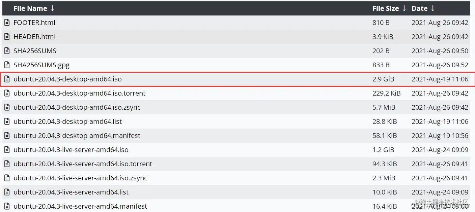475x212 pixels.
Task: Open the SHA256SUMS.gpg signature link
Action: [41, 65]
